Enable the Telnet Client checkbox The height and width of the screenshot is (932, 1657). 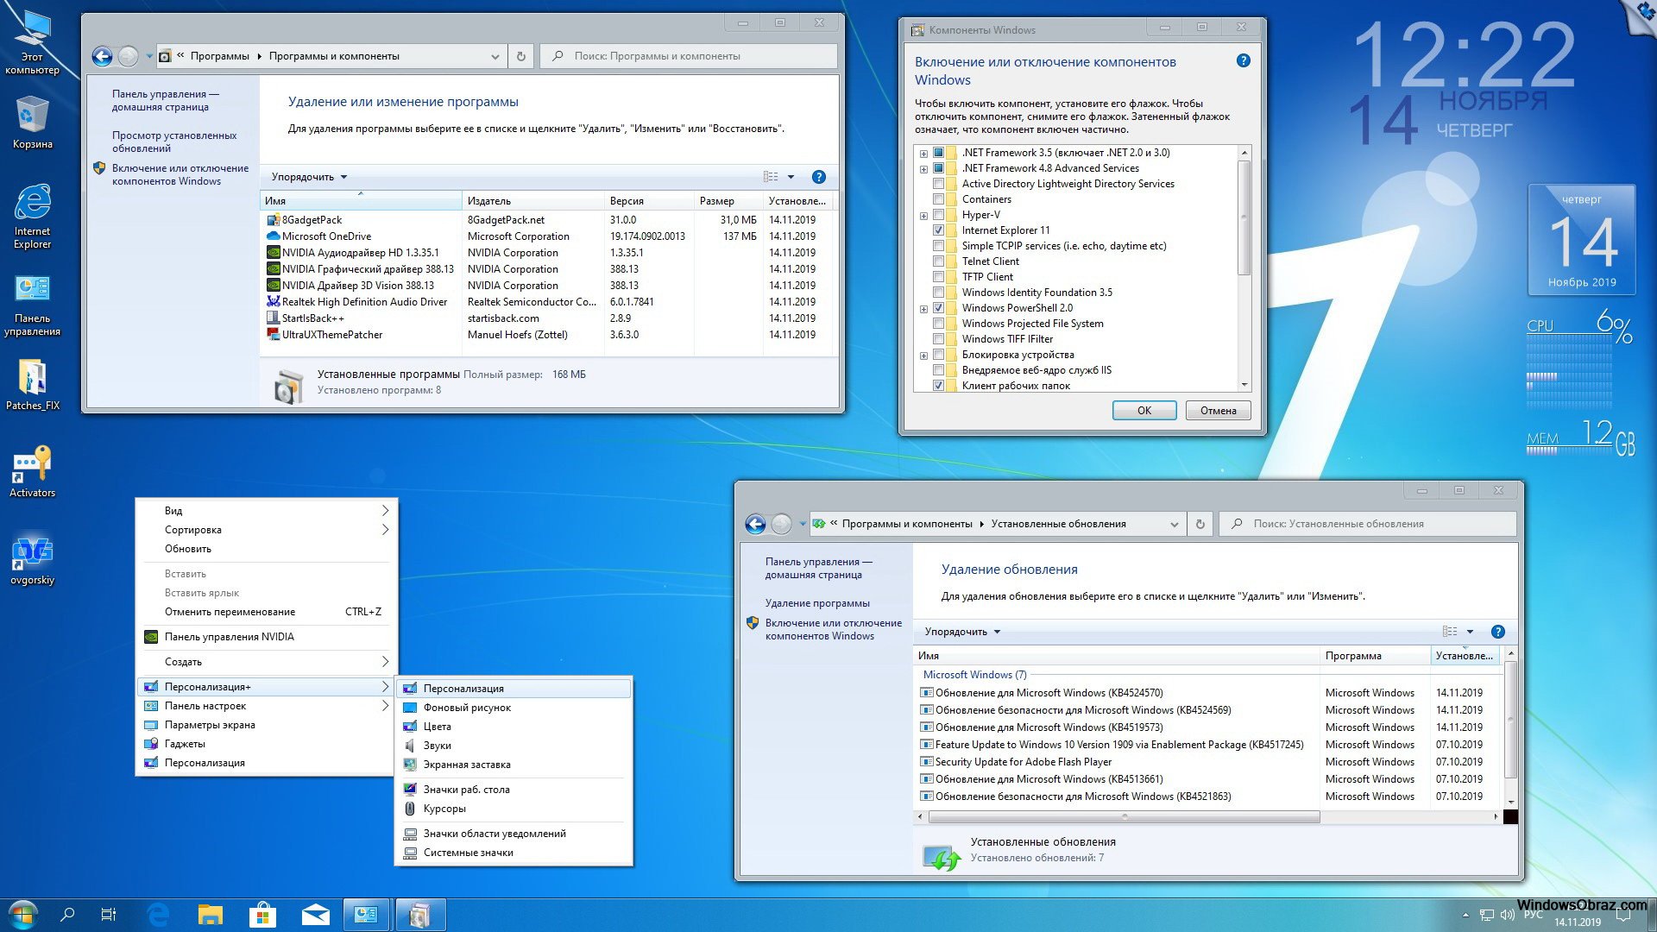(938, 261)
